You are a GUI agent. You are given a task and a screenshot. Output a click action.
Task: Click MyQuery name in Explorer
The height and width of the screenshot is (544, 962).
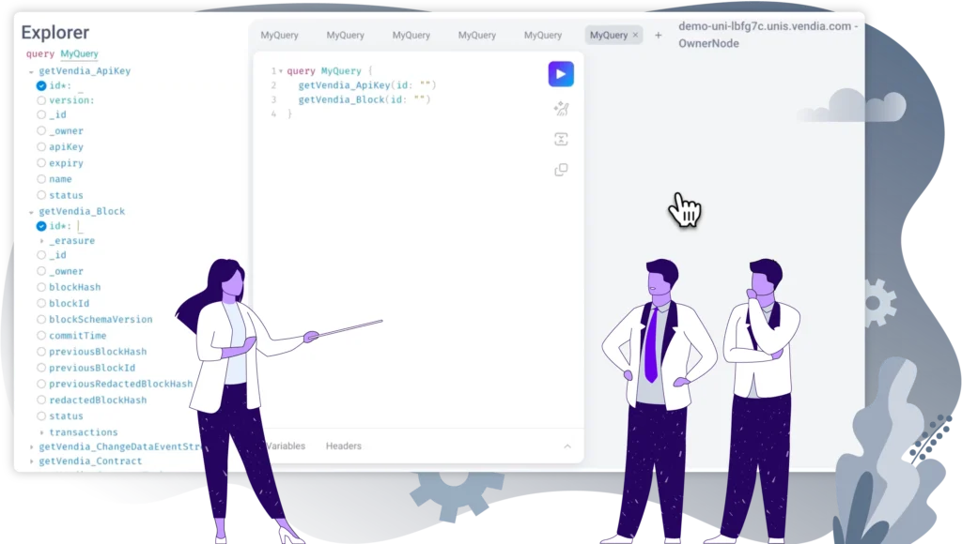pyautogui.click(x=79, y=54)
